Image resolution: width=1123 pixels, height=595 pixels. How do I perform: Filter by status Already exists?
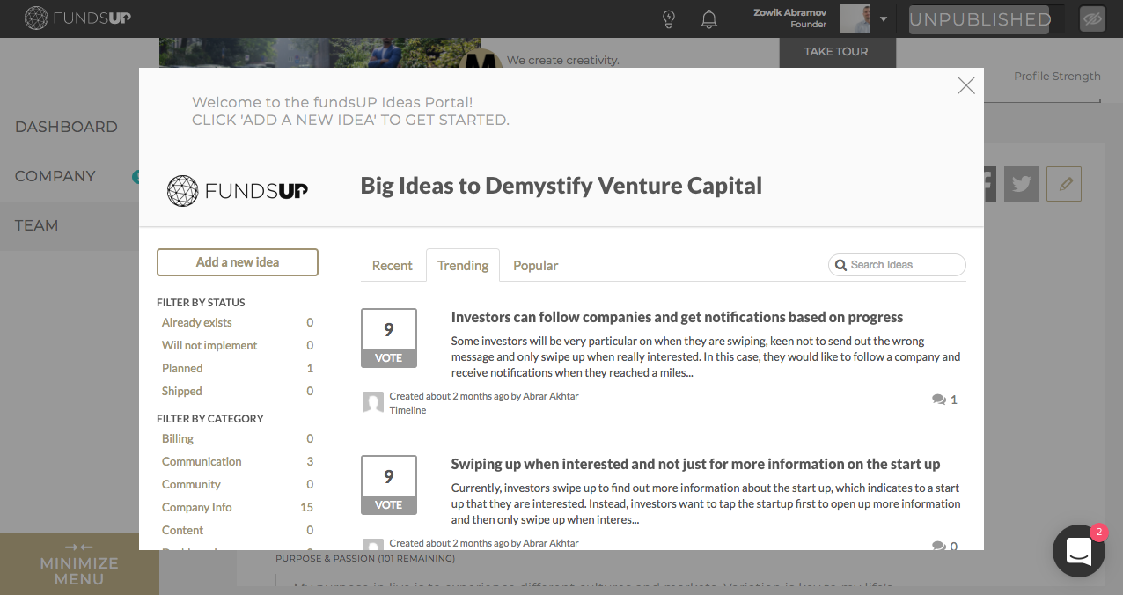tap(197, 323)
